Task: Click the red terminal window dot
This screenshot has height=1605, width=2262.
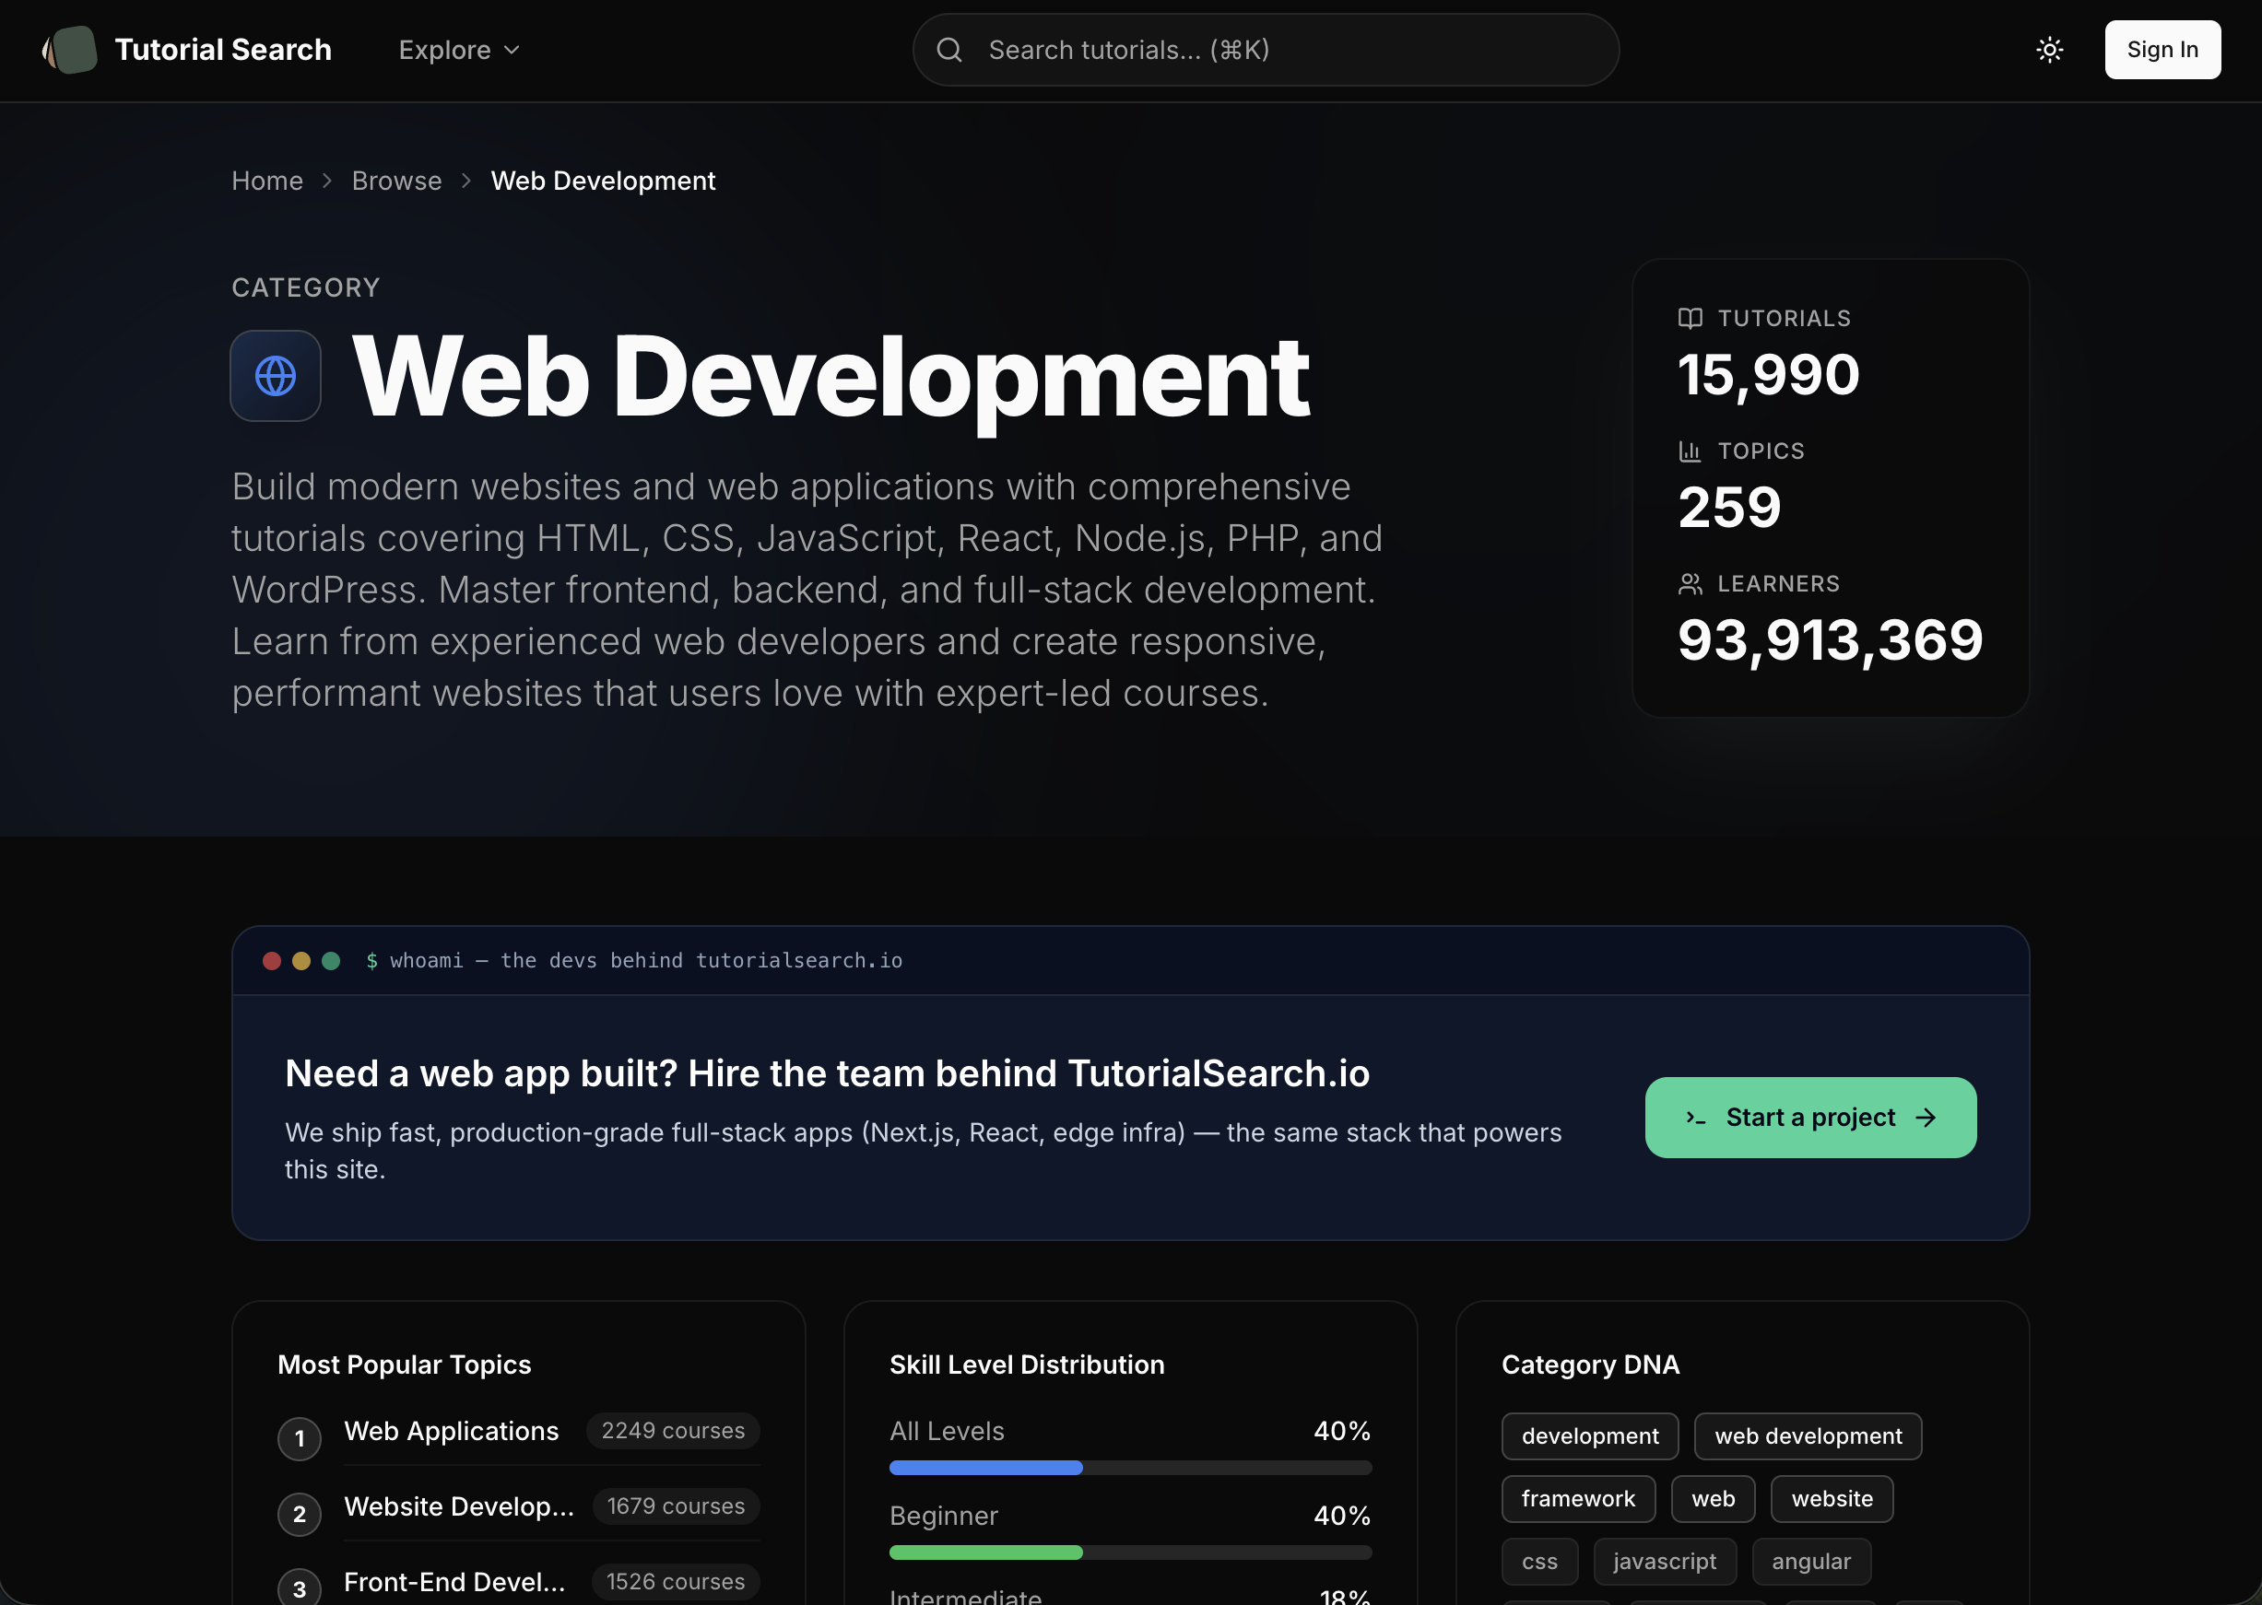Action: 272,961
